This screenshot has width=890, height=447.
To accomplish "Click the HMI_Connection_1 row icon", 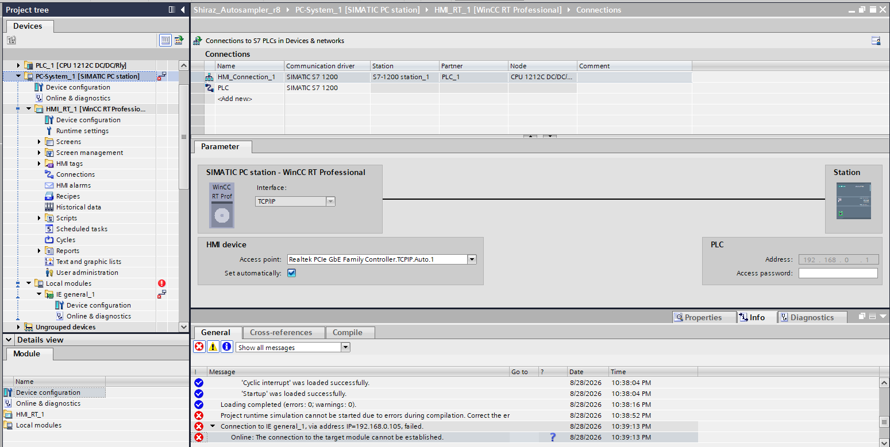I will click(210, 77).
